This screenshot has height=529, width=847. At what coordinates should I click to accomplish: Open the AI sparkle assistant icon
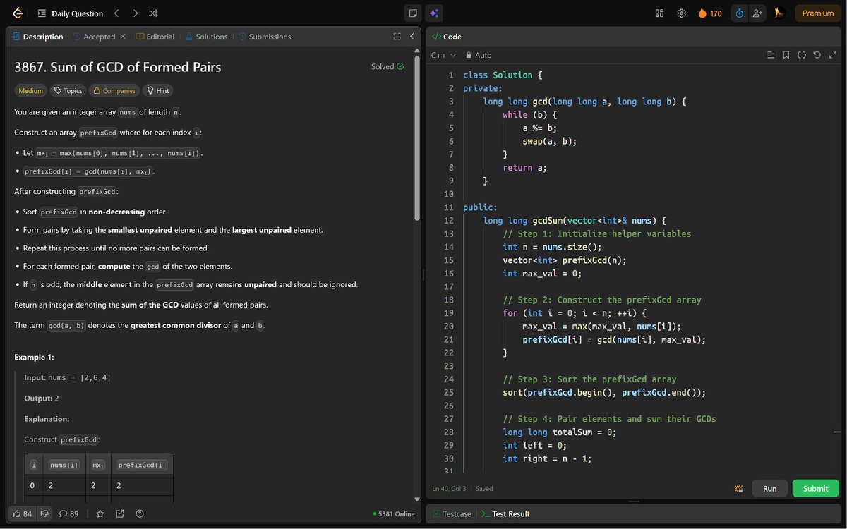click(x=434, y=13)
